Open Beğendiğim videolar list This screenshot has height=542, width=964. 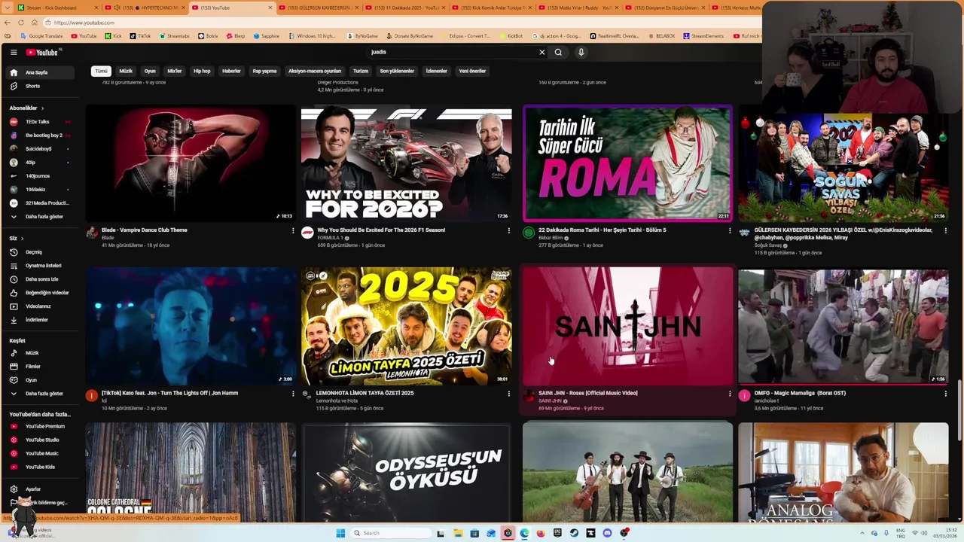40,293
